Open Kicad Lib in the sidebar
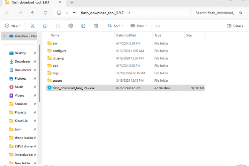This screenshot has width=249, height=166. point(21,121)
